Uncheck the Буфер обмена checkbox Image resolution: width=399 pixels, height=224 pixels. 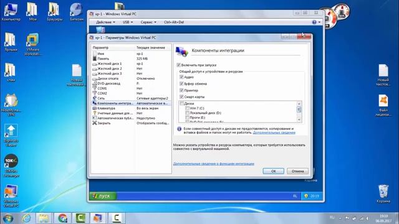(x=181, y=83)
